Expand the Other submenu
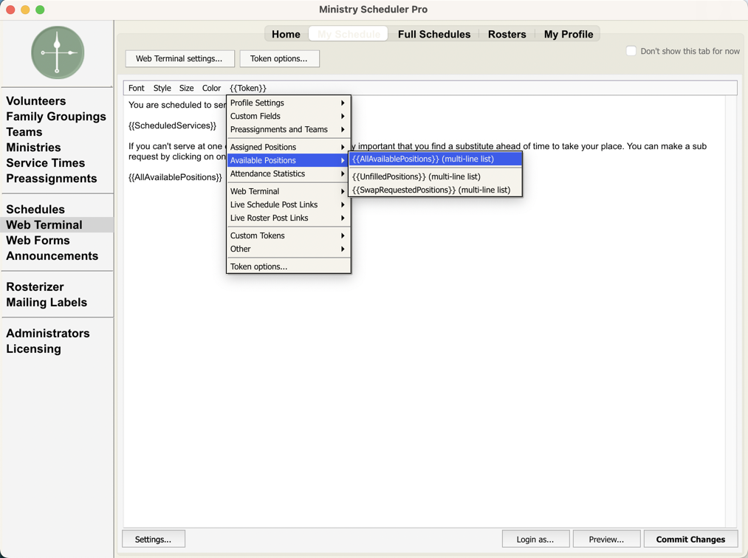 289,249
